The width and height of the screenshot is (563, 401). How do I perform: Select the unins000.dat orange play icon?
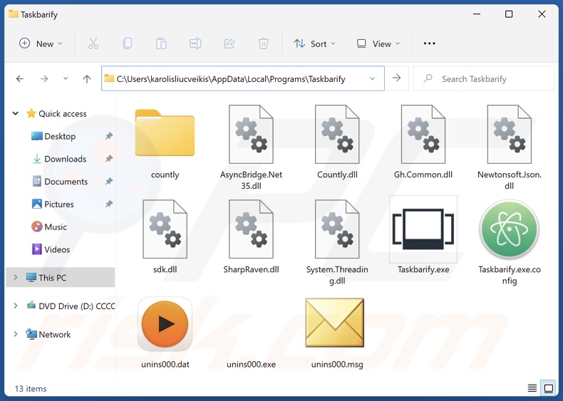pos(165,324)
